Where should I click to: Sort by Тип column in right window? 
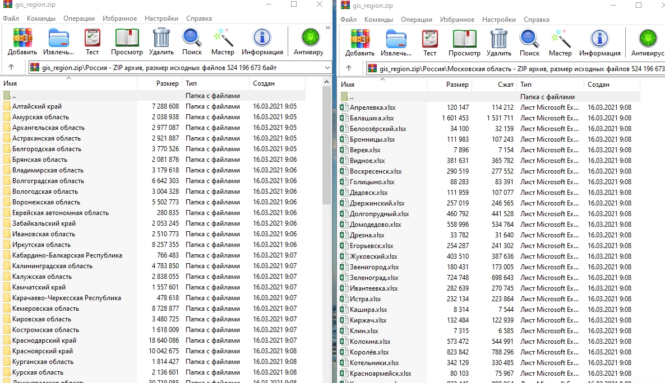[x=551, y=85]
